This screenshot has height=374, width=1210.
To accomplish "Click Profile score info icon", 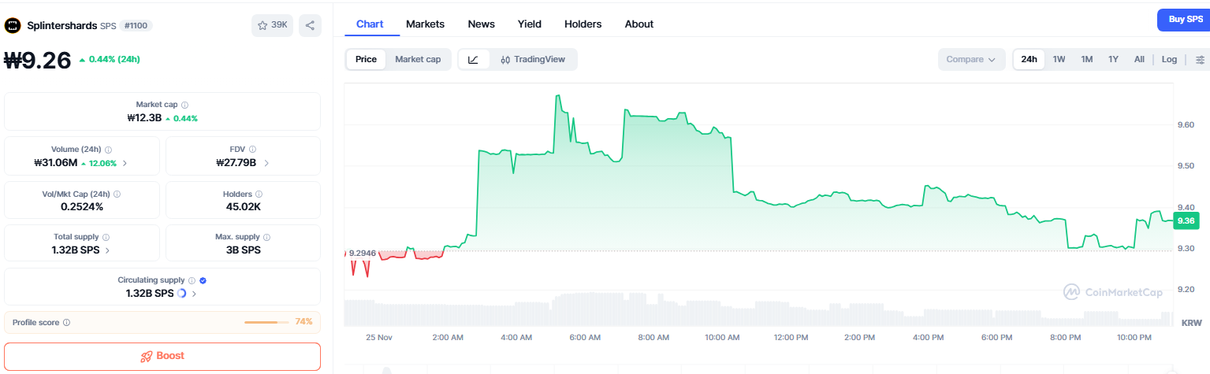I will coord(66,322).
